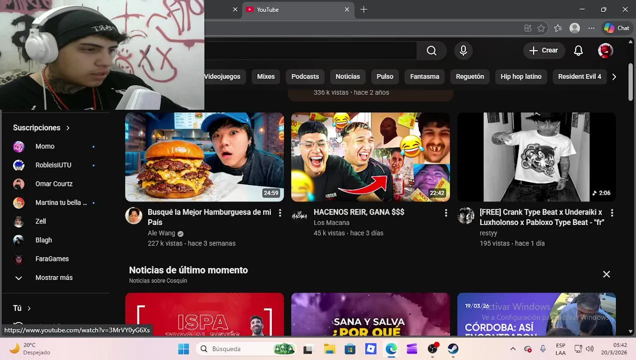Image resolution: width=636 pixels, height=360 pixels.
Task: Show more filter chips with right arrow
Action: [614, 76]
